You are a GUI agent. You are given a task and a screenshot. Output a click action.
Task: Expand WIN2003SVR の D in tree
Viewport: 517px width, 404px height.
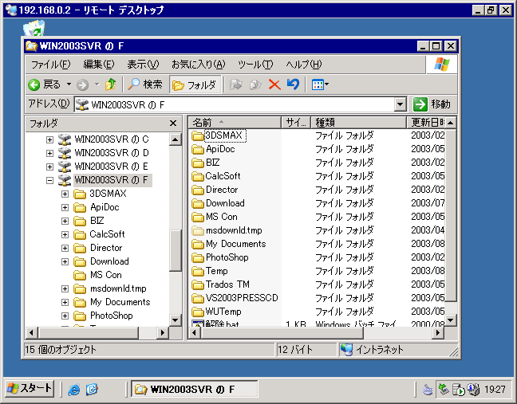49,154
